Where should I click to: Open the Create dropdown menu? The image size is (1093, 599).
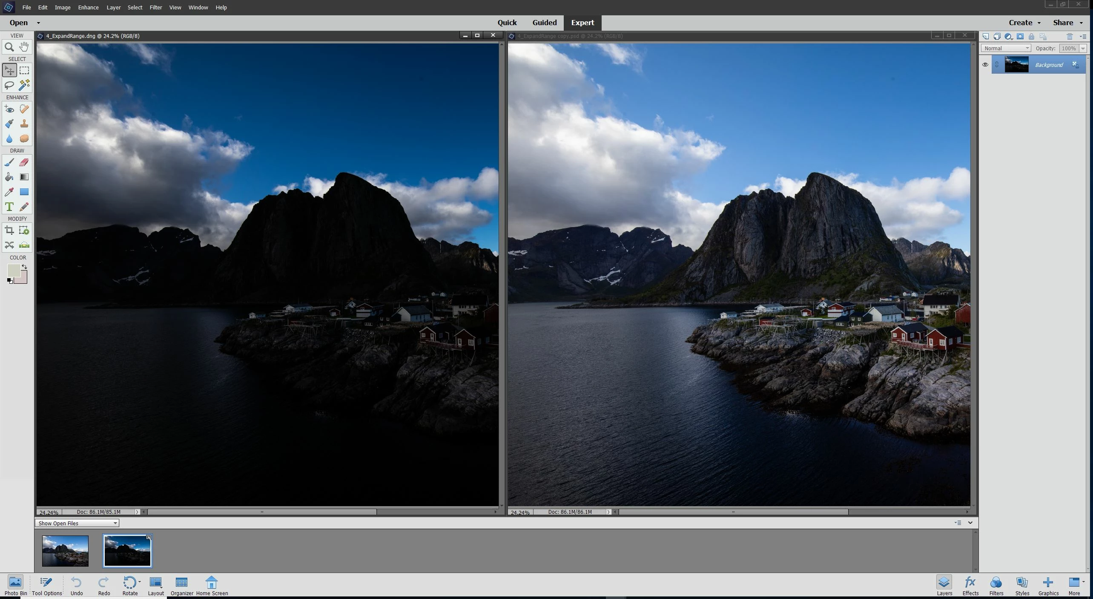pyautogui.click(x=1024, y=23)
